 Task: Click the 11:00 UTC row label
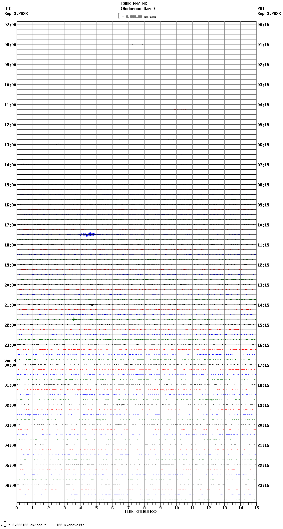tap(10, 105)
